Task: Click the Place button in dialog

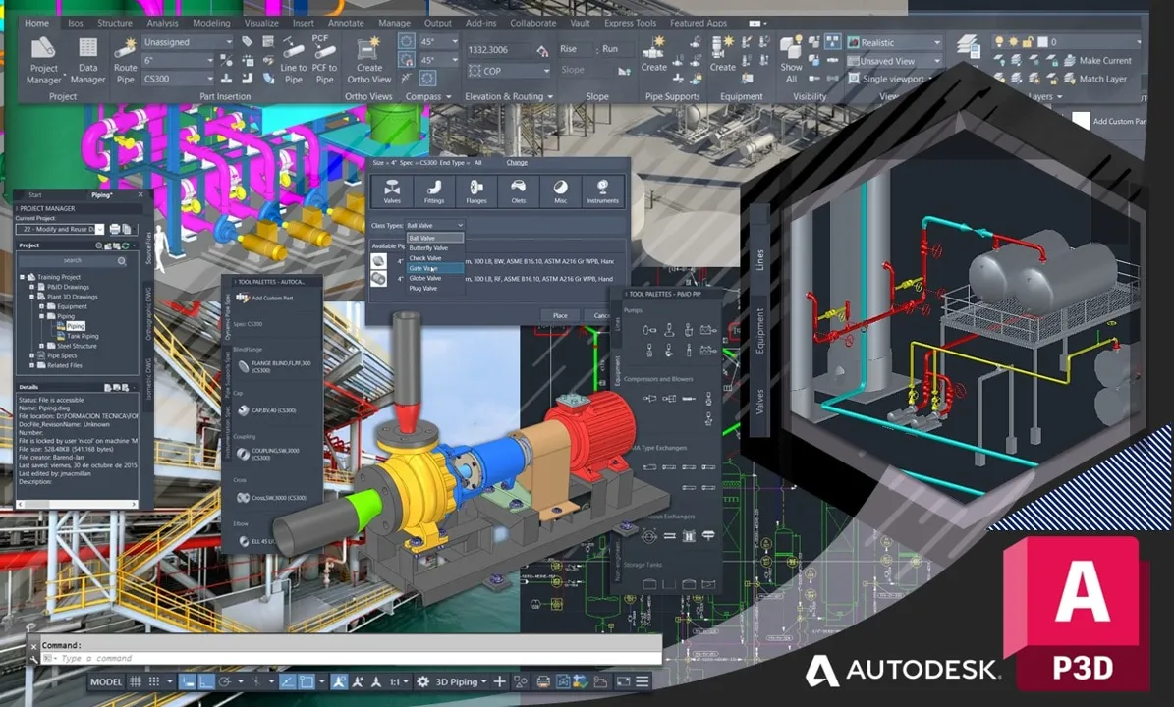Action: point(560,315)
